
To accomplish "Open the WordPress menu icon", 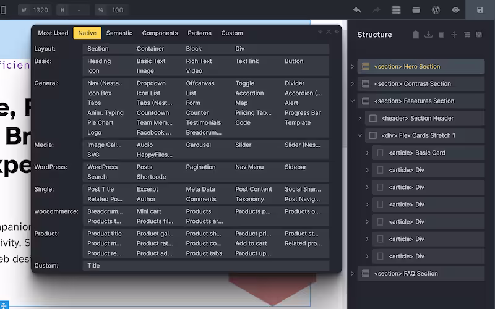I will coord(436,10).
